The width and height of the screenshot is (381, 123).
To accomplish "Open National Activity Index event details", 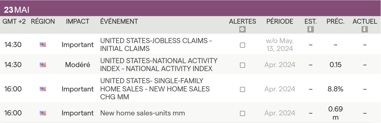I will (x=159, y=64).
